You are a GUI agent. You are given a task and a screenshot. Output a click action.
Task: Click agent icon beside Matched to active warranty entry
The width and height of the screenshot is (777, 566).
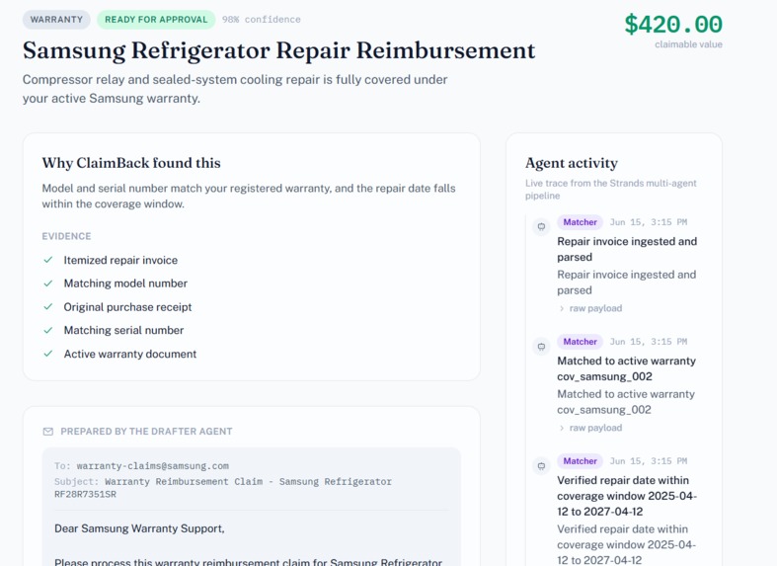tap(541, 346)
